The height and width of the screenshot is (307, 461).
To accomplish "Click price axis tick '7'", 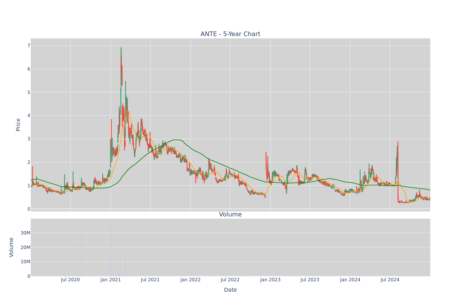I will pos(28,46).
